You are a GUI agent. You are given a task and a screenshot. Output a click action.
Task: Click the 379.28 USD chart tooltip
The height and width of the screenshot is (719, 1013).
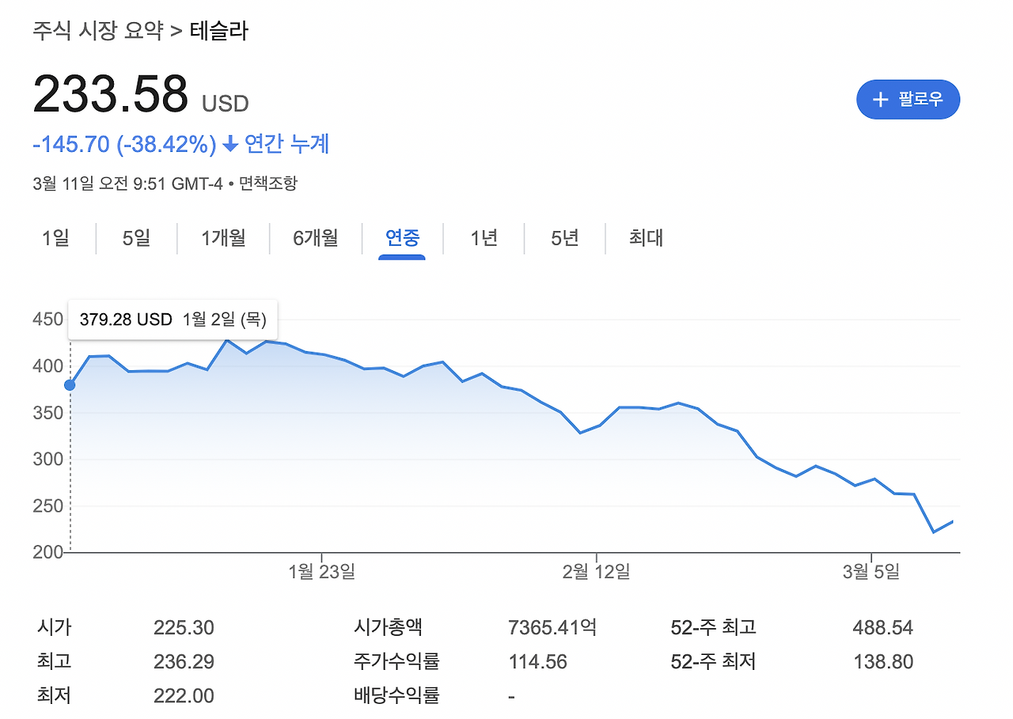pos(171,320)
